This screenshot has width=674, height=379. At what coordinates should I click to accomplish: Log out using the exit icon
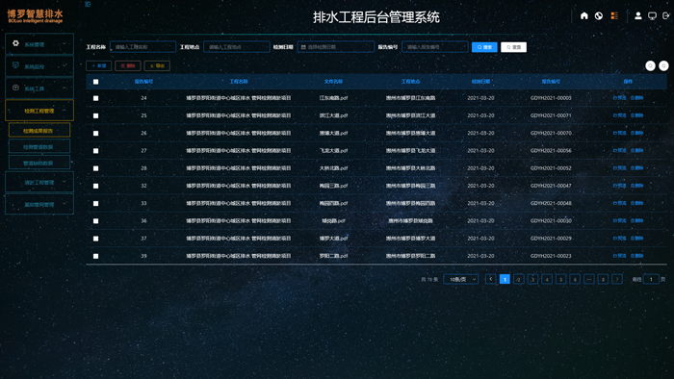point(666,16)
